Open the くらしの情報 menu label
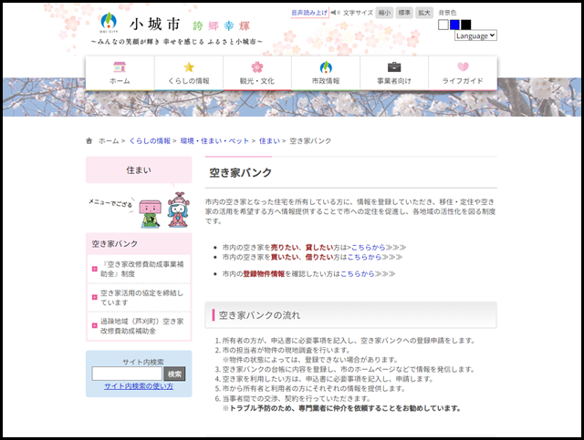Image resolution: width=584 pixels, height=440 pixels. (x=189, y=81)
